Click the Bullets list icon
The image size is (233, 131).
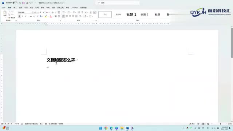pyautogui.click(x=64, y=12)
